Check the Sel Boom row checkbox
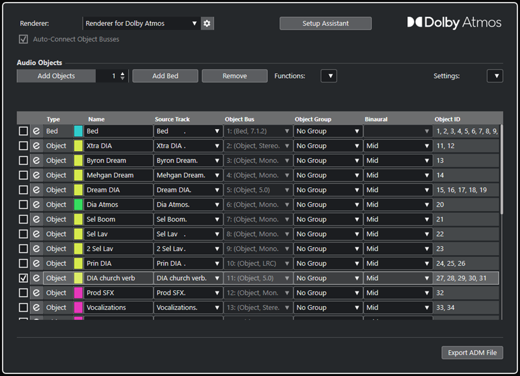 pyautogui.click(x=23, y=219)
